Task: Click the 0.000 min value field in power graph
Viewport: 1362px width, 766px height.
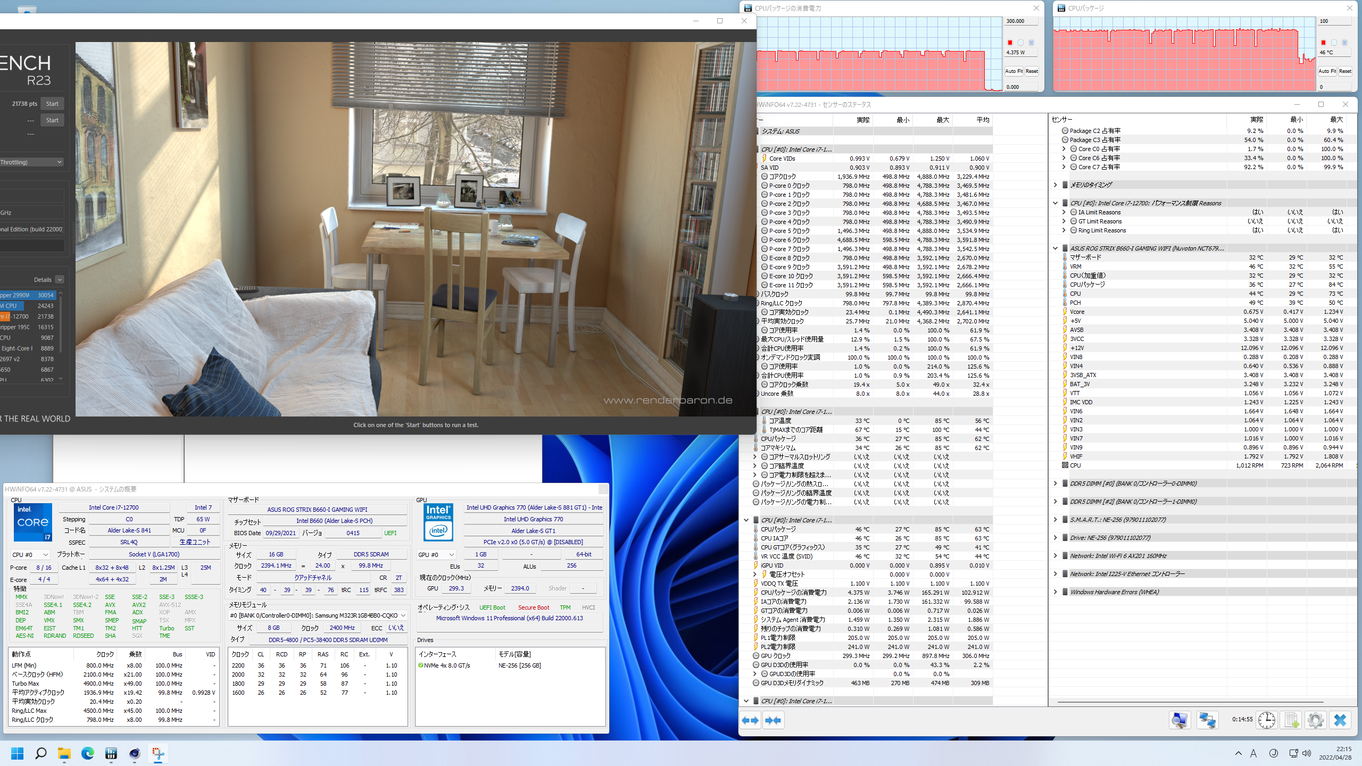Action: tap(1021, 87)
